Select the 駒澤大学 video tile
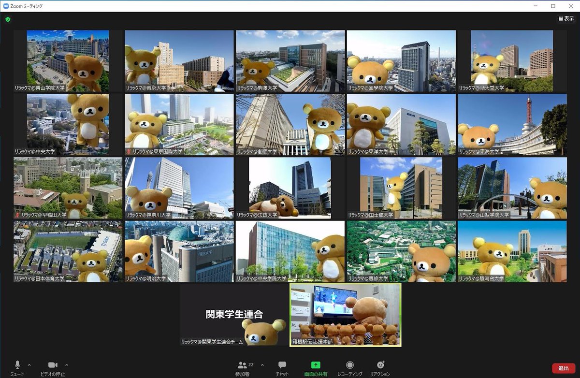The image size is (580, 378). (290, 61)
